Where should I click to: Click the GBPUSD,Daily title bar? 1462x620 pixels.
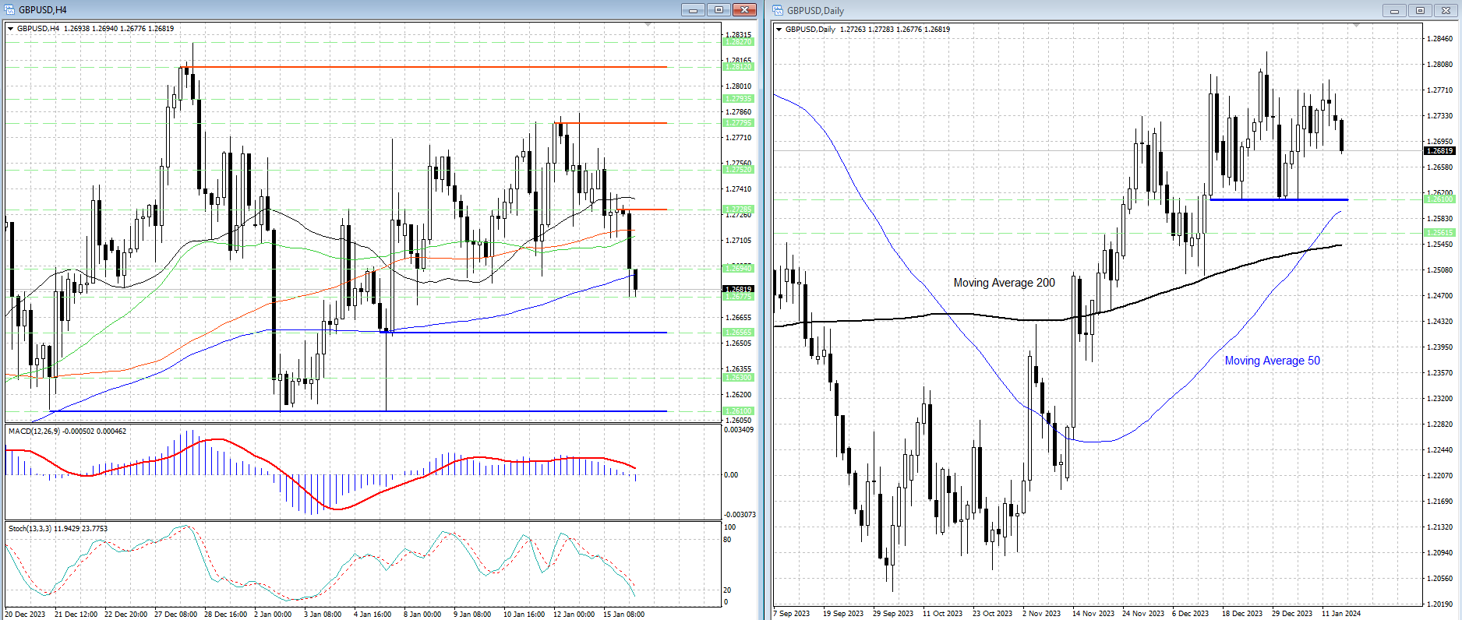(1091, 11)
